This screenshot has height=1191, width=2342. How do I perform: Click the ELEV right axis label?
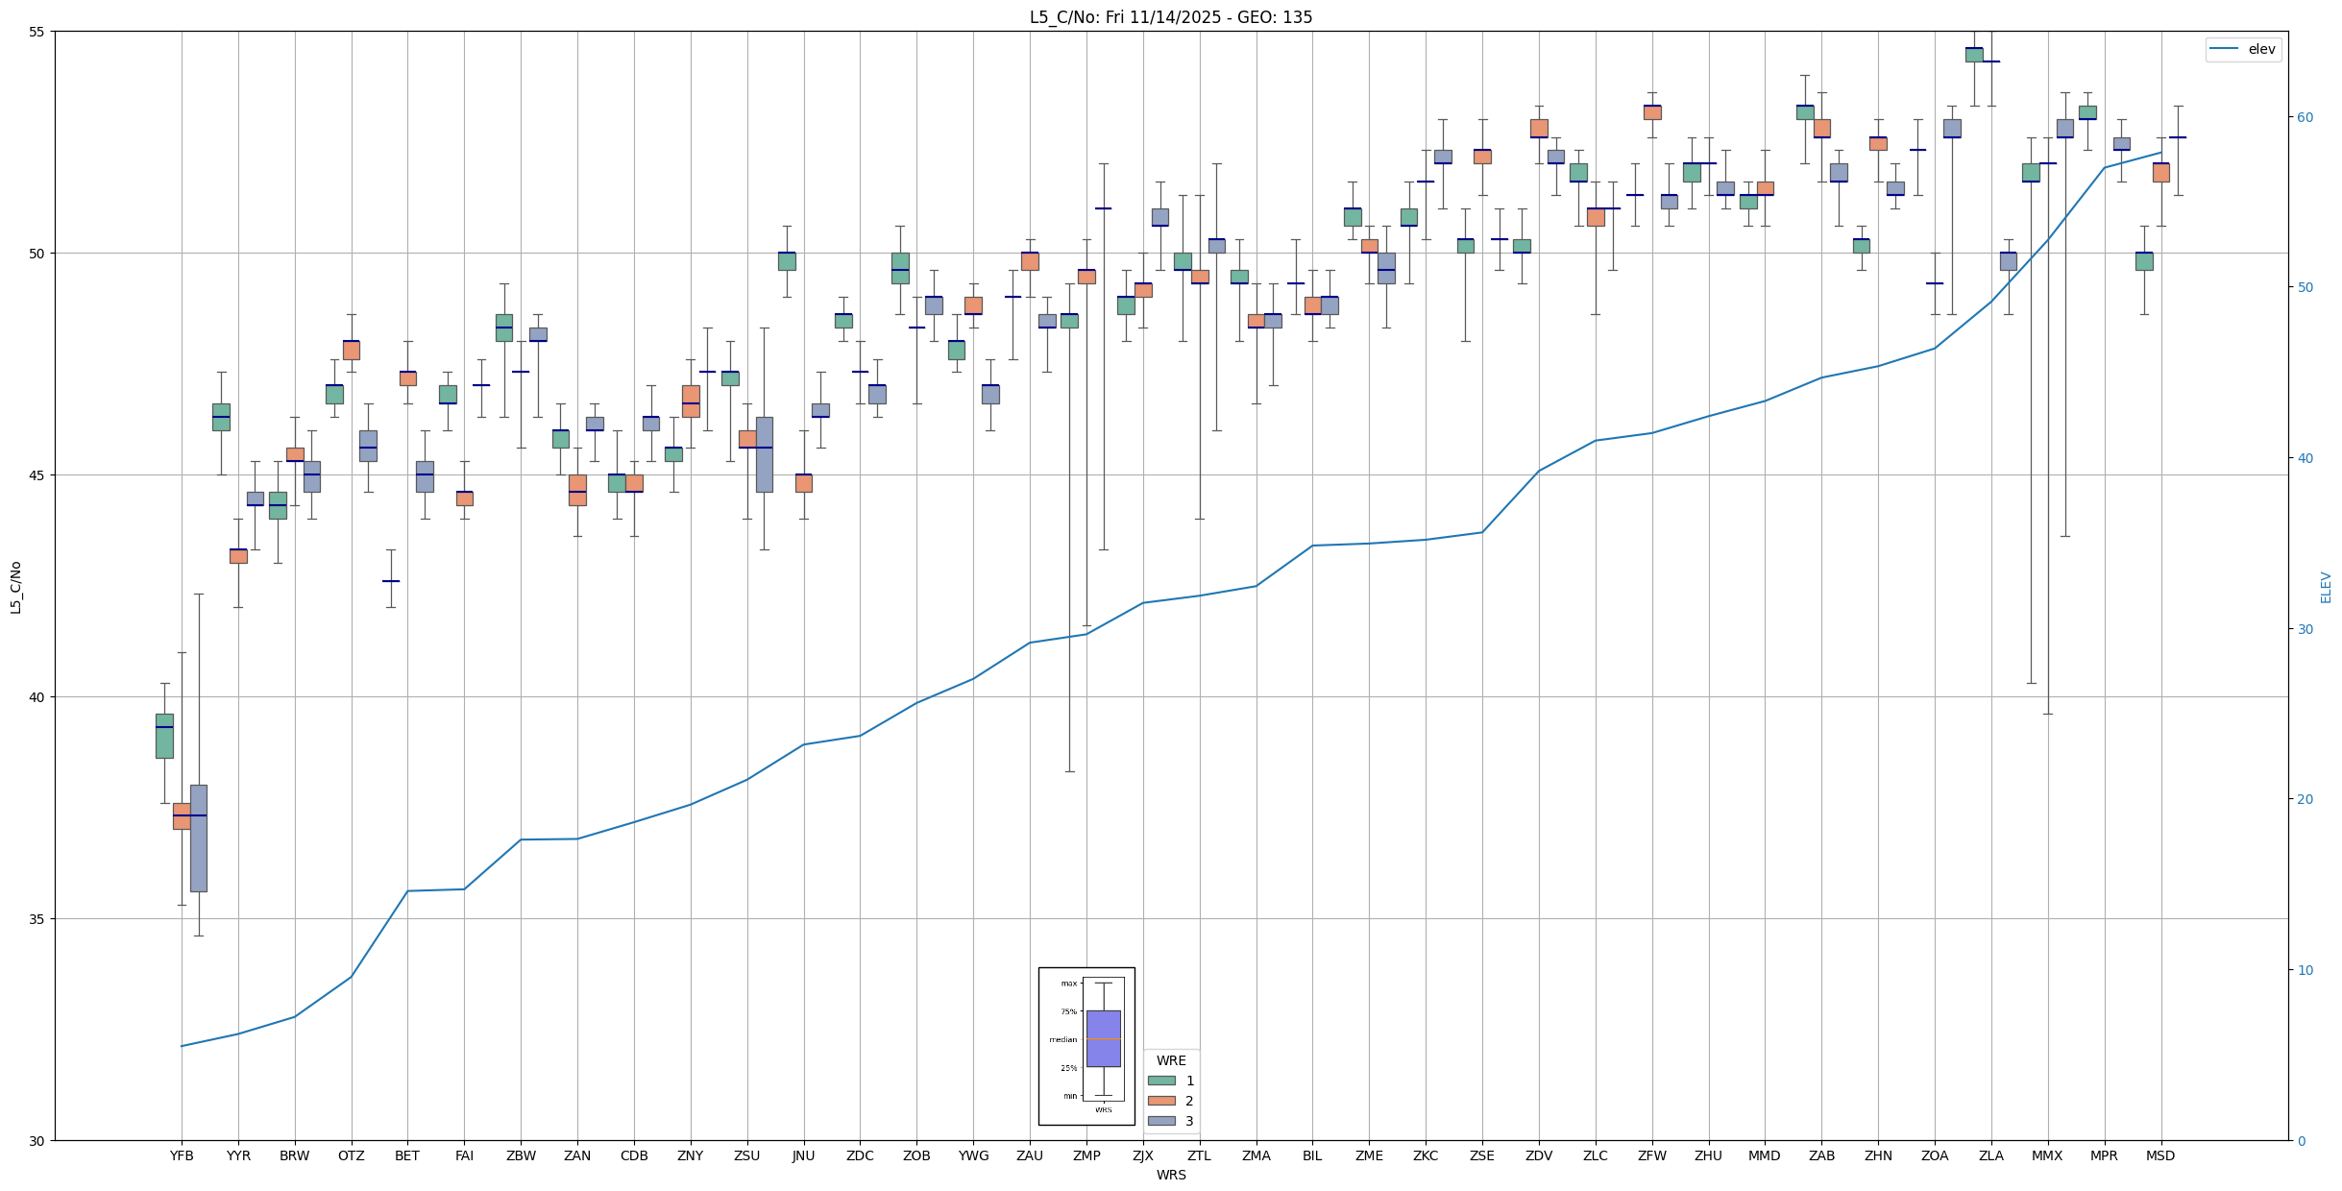pyautogui.click(x=2326, y=587)
